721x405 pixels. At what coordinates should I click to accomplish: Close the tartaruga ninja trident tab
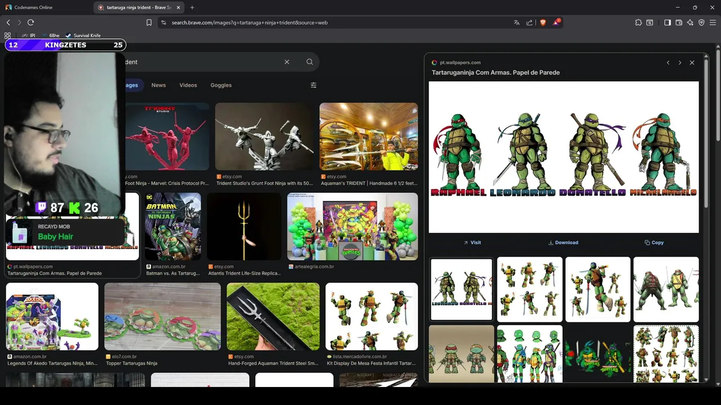click(x=179, y=7)
